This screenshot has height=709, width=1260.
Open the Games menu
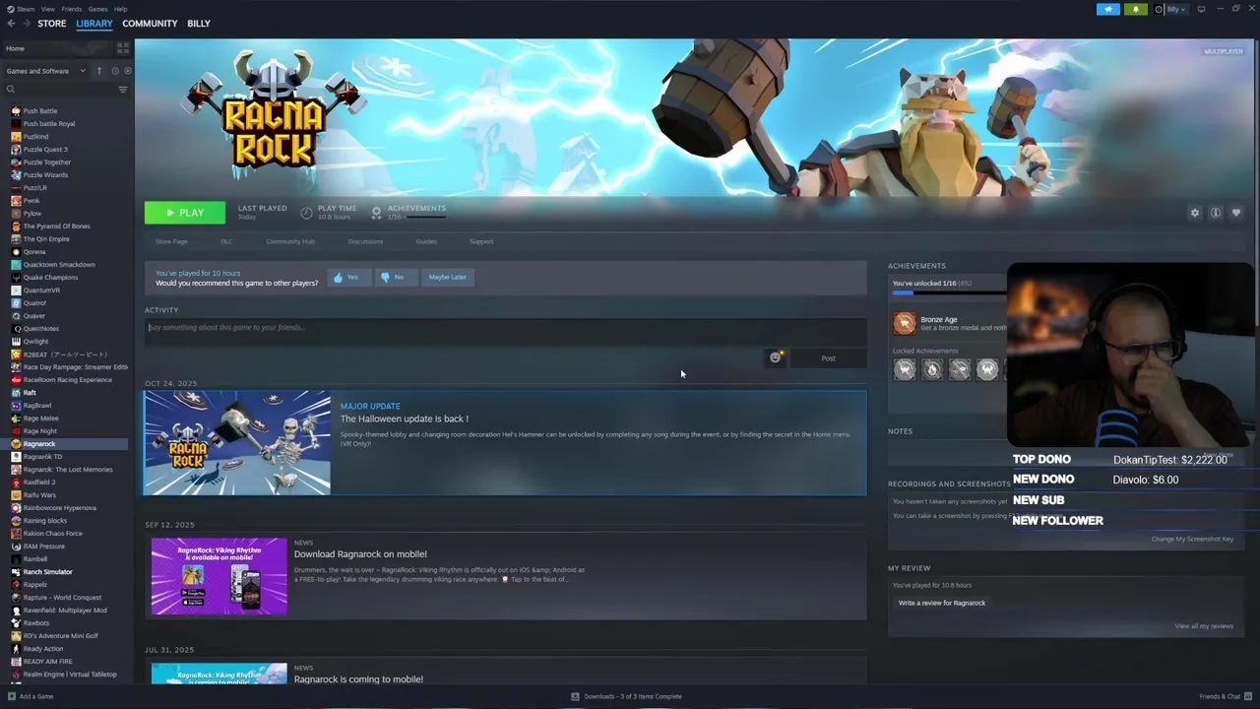97,9
